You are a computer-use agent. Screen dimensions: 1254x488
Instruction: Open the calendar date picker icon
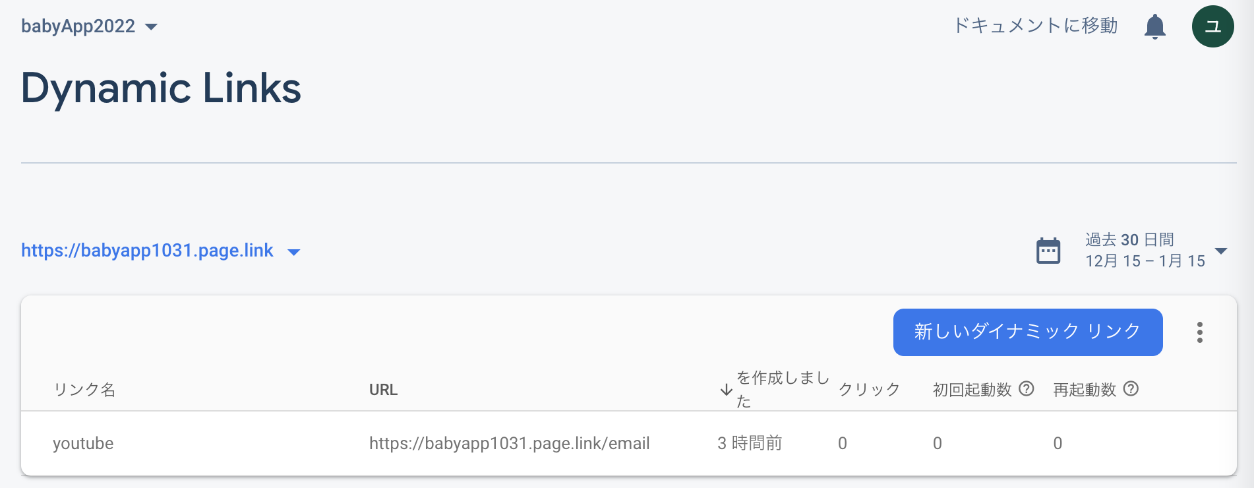coord(1048,251)
